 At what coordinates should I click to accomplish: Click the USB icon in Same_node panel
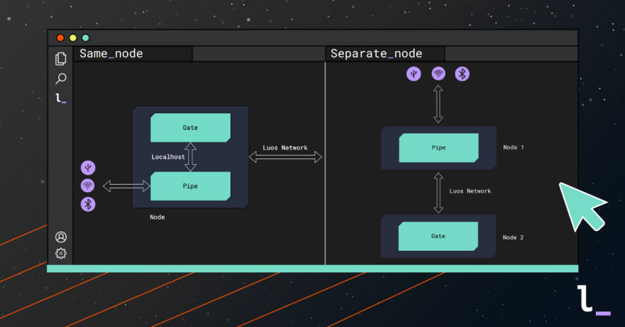(x=88, y=168)
